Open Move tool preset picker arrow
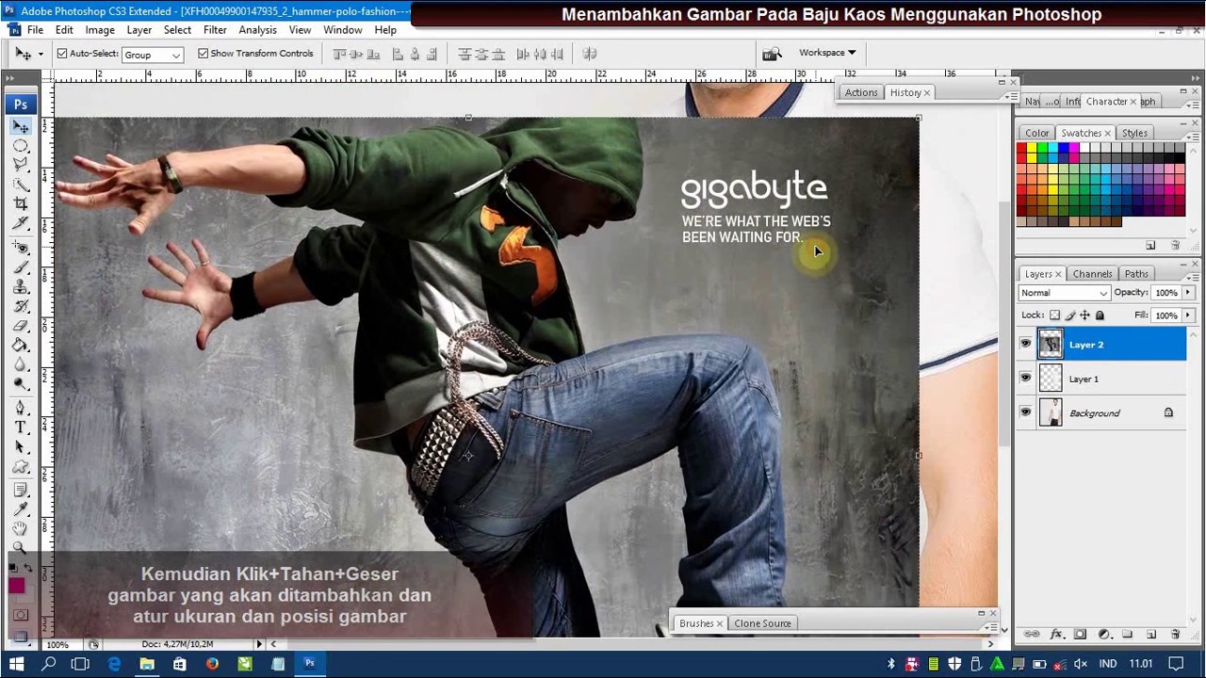This screenshot has width=1206, height=678. pyautogui.click(x=41, y=55)
